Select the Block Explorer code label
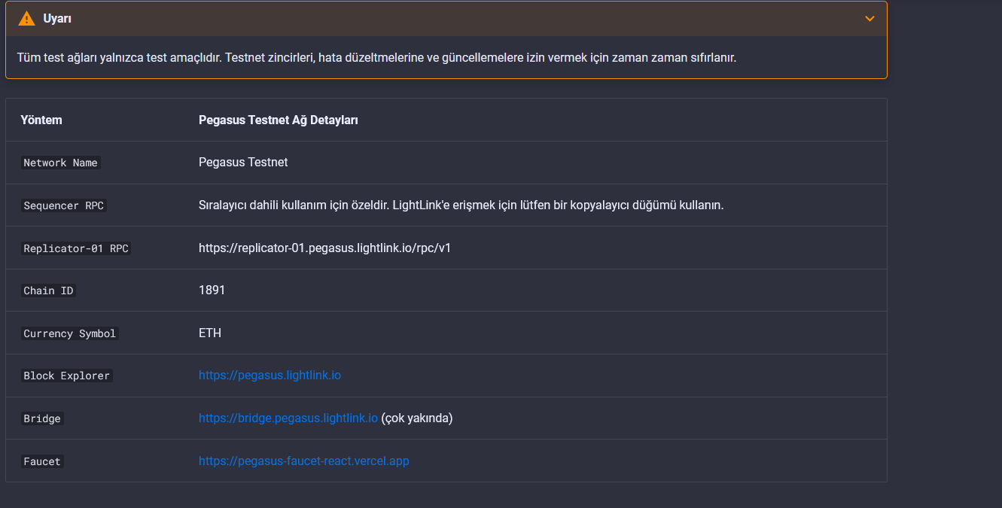 pyautogui.click(x=67, y=376)
